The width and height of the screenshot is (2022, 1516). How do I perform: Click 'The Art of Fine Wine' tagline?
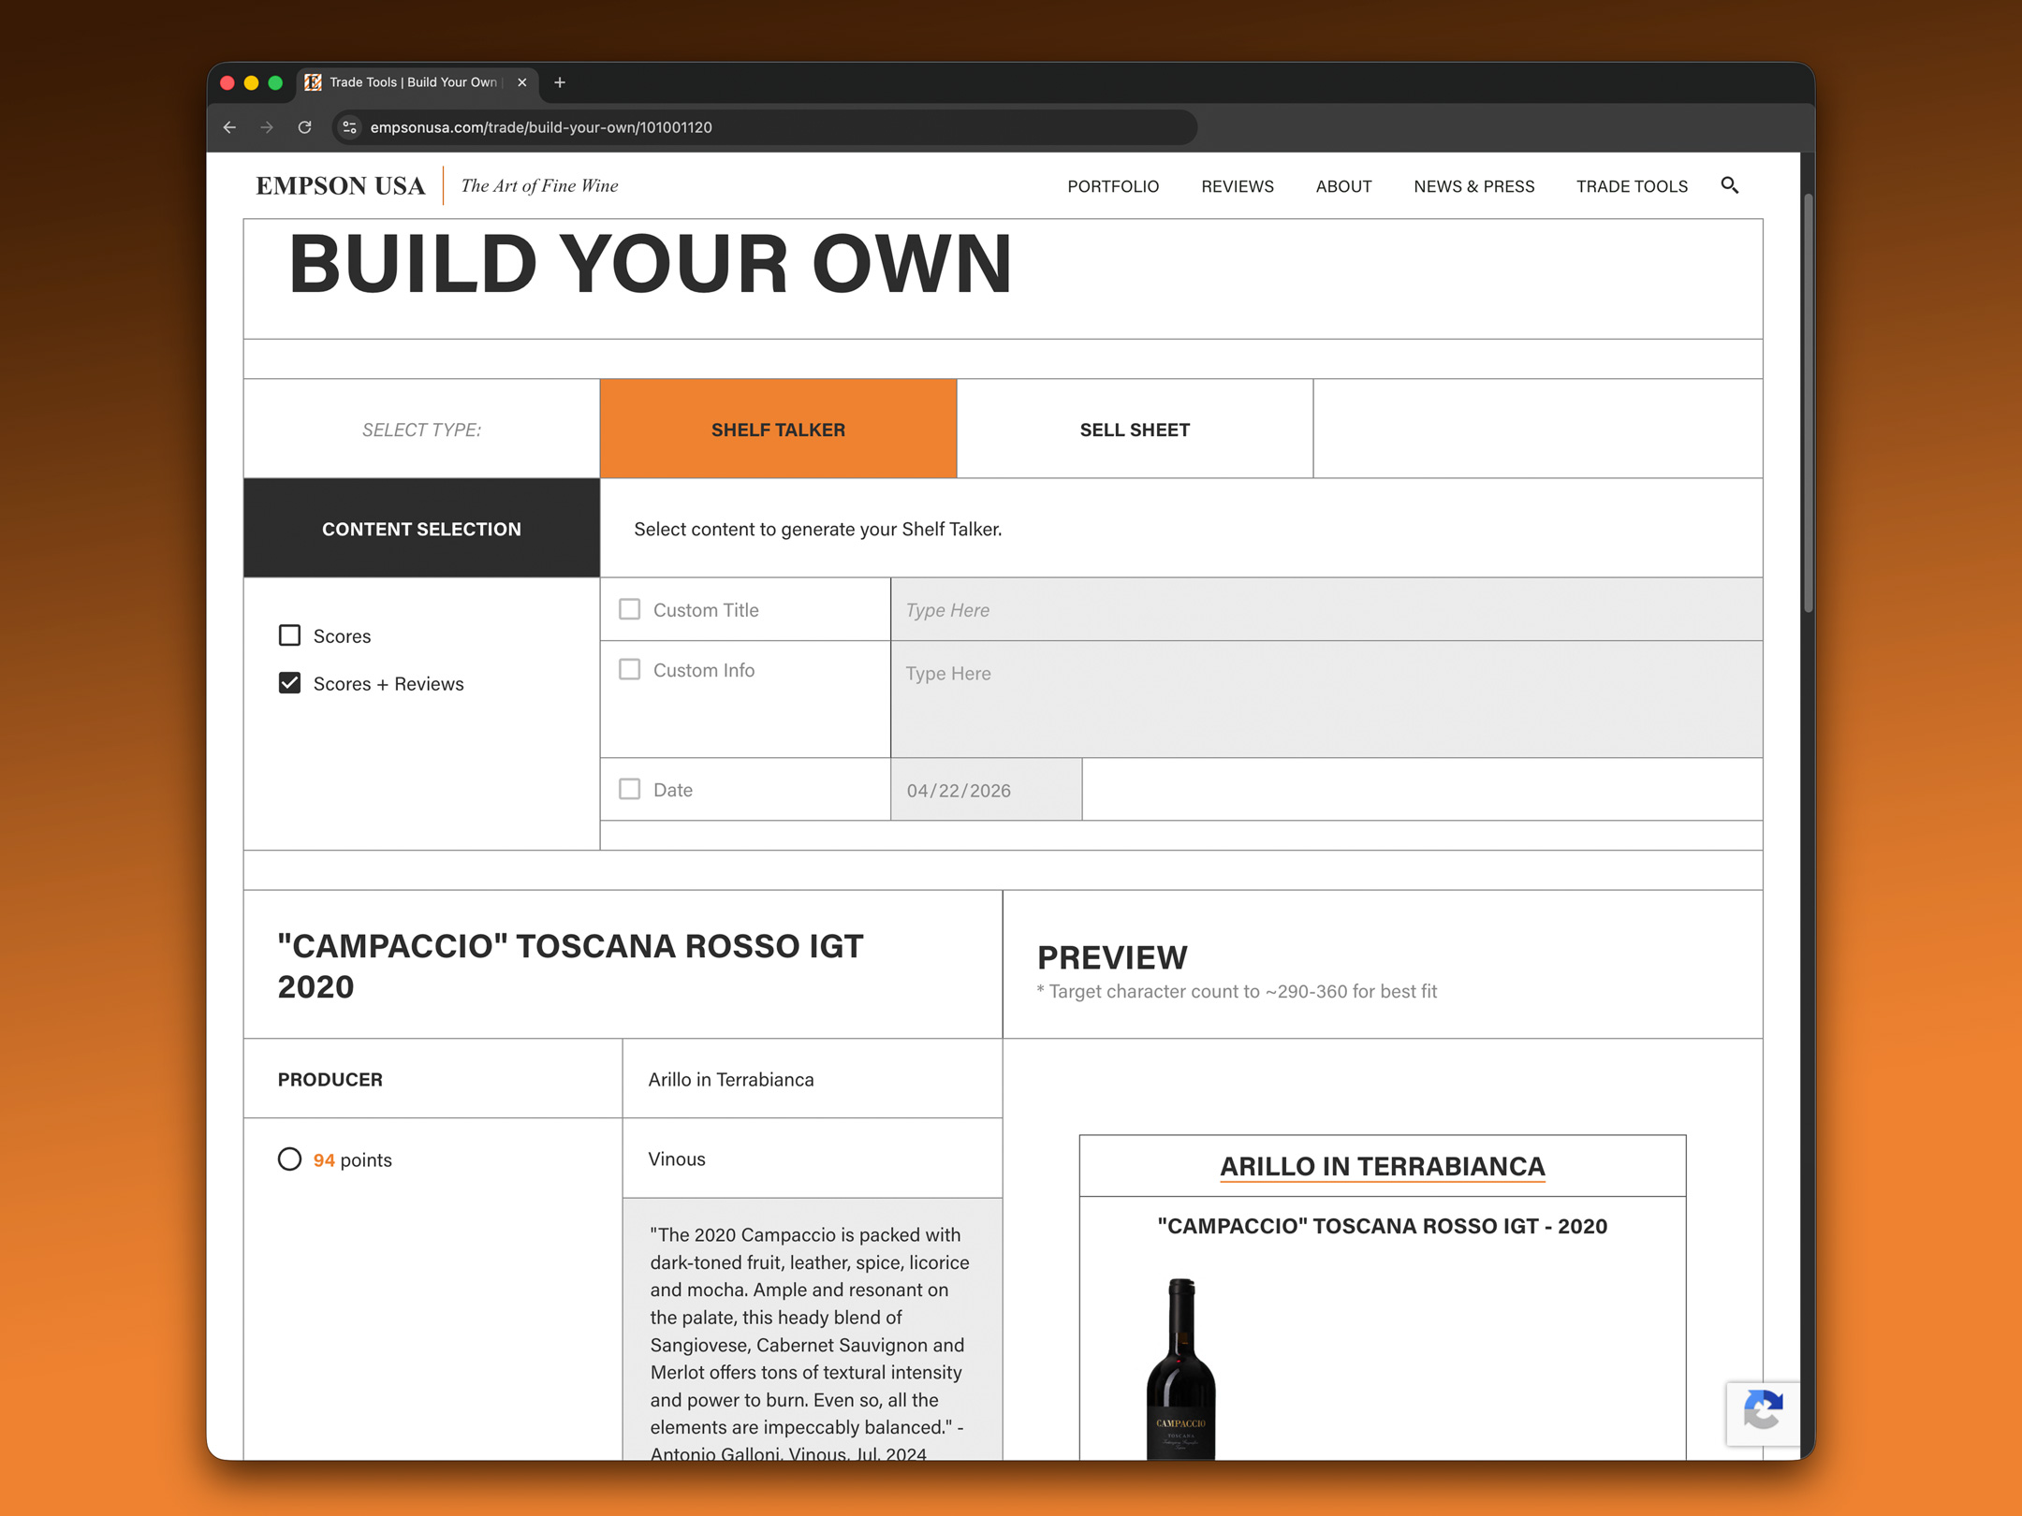[x=539, y=185]
